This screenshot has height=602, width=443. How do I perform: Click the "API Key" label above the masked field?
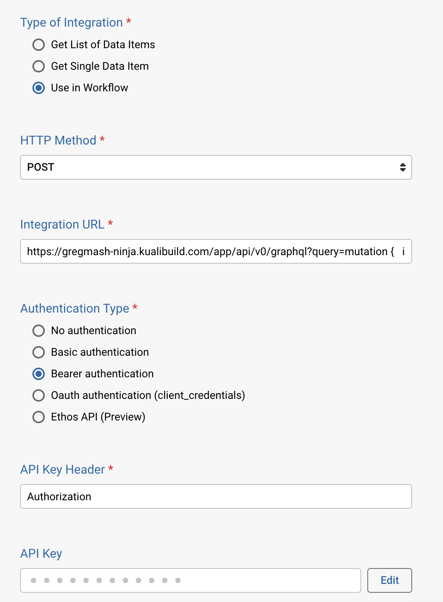41,553
